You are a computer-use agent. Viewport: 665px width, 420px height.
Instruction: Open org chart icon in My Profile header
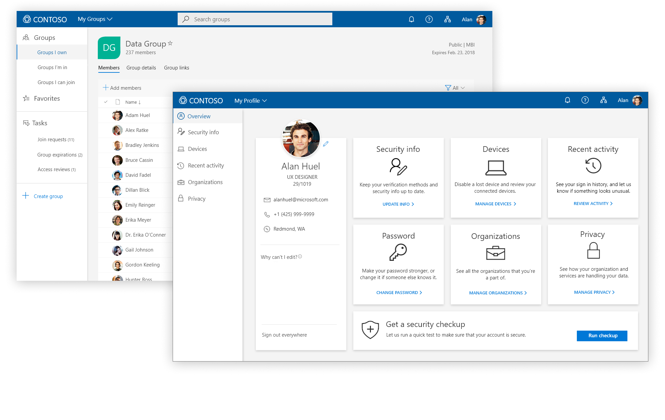click(603, 100)
